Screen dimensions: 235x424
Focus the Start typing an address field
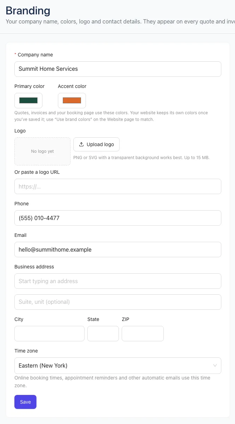[x=117, y=281]
